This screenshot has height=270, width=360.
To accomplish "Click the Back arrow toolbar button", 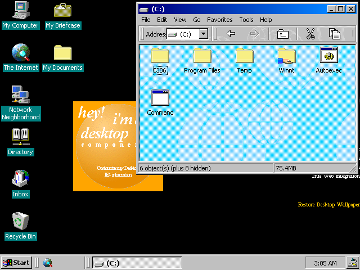I will tap(231, 34).
